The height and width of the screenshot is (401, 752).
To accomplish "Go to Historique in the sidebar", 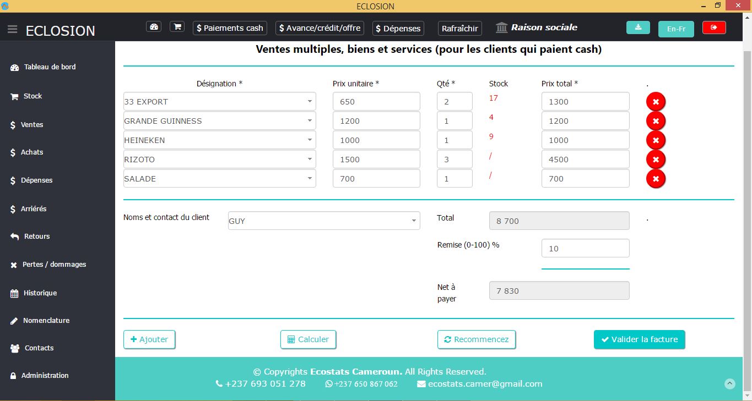I will [x=40, y=293].
